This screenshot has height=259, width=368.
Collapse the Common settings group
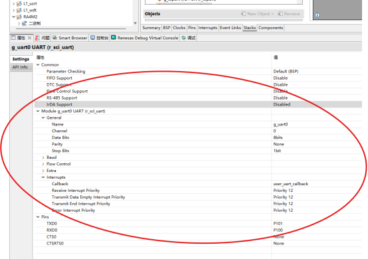tap(38, 65)
